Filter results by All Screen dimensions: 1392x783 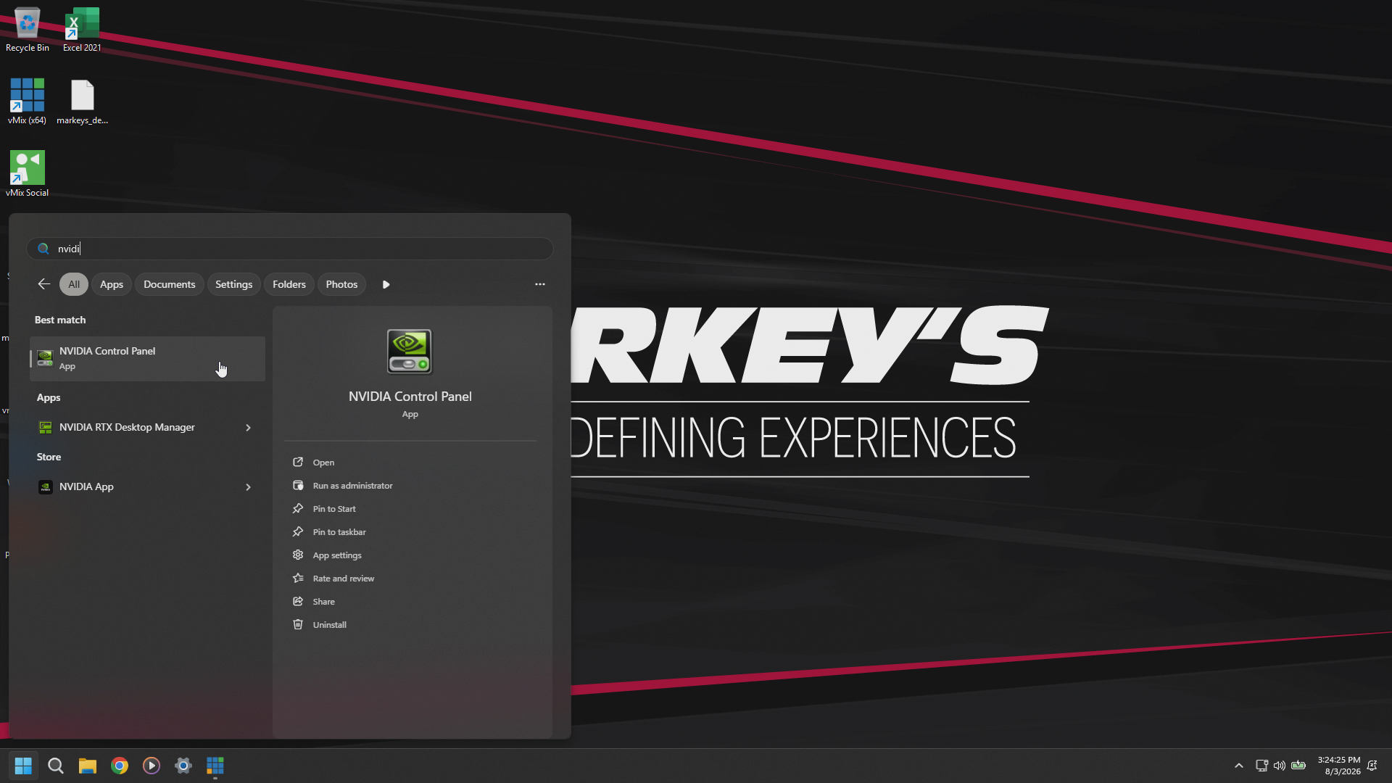74,284
